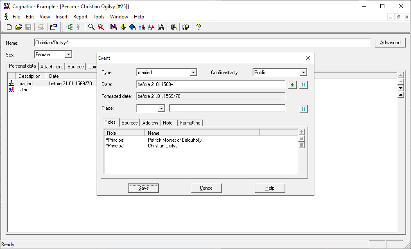Image resolution: width=411 pixels, height=249 pixels.
Task: Insert an event with the yellow arrow icon
Action: pos(123,27)
